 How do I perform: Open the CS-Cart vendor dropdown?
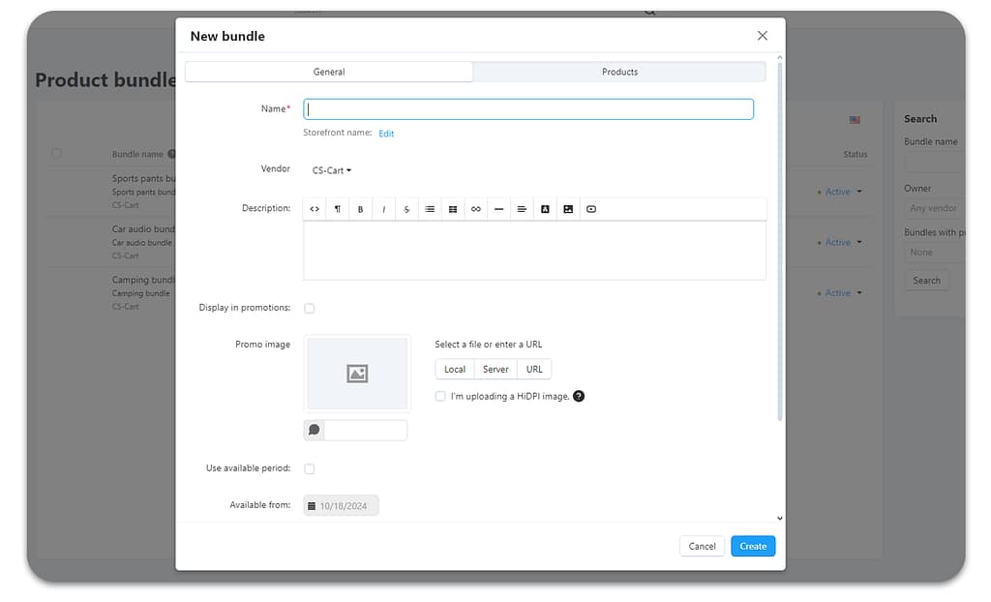point(332,170)
